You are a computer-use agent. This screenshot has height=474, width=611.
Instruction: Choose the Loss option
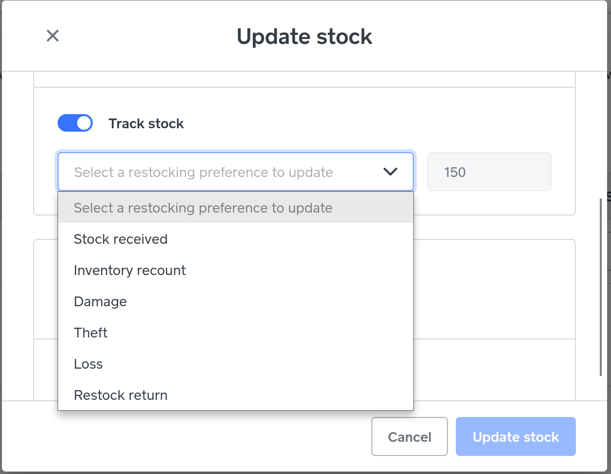coord(88,364)
